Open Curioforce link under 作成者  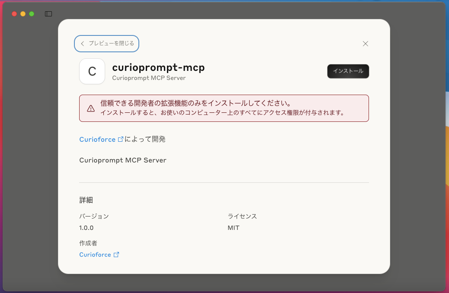pyautogui.click(x=95, y=255)
